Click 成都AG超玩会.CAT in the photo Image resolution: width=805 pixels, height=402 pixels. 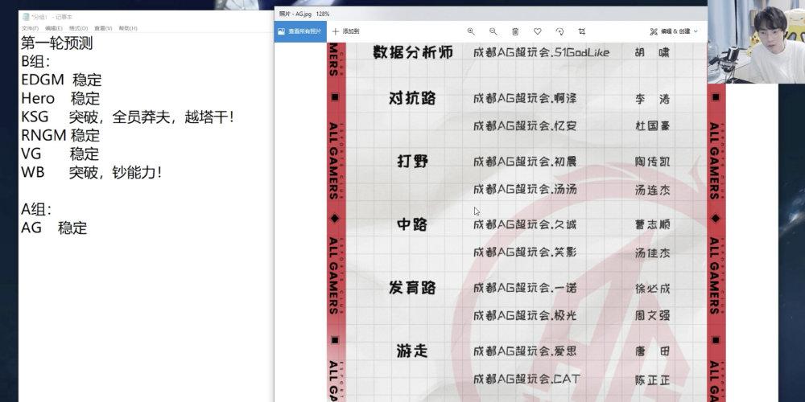tap(526, 379)
